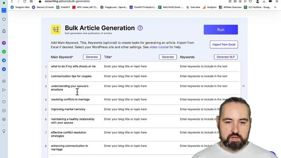
Task: Open Telegram in the sidebar
Action: tap(4, 61)
